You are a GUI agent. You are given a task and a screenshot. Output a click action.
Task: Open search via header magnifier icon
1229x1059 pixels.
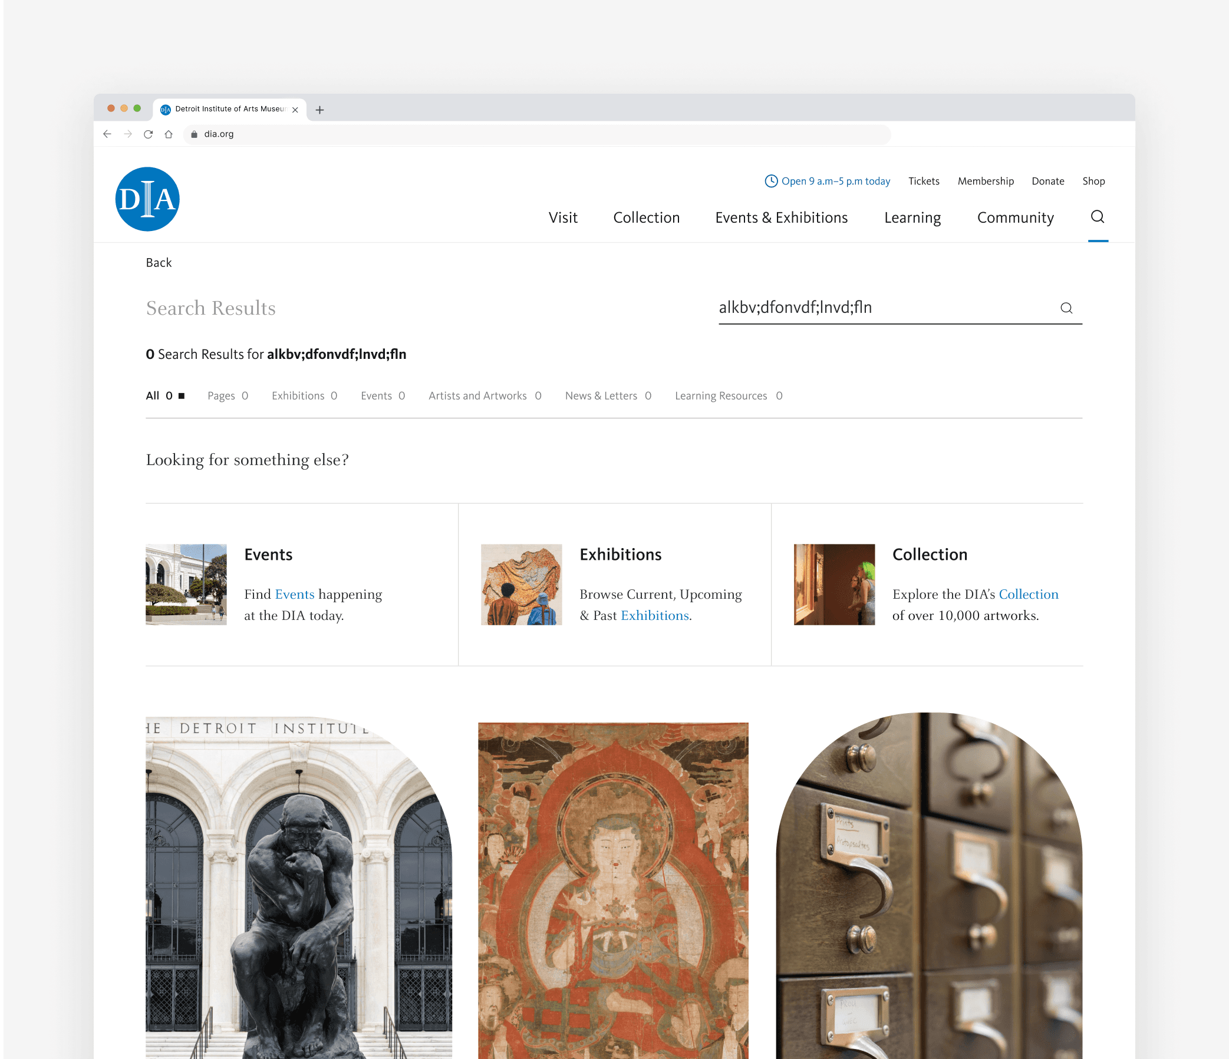(1098, 217)
